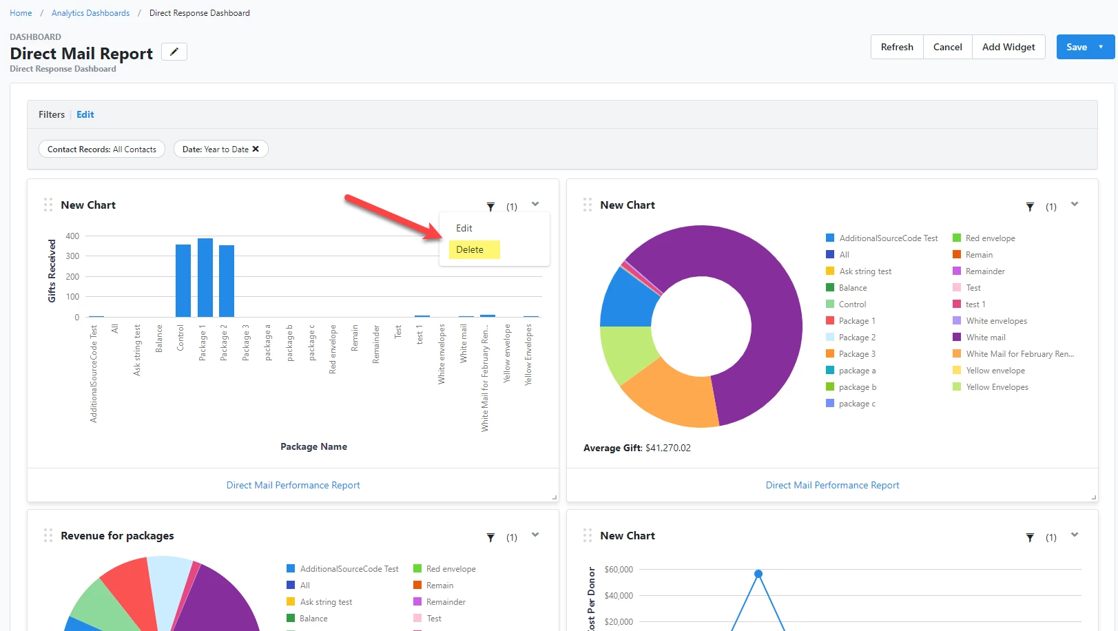This screenshot has height=631, width=1118.
Task: Click resize corner of donut chart widget
Action: coord(1094,497)
